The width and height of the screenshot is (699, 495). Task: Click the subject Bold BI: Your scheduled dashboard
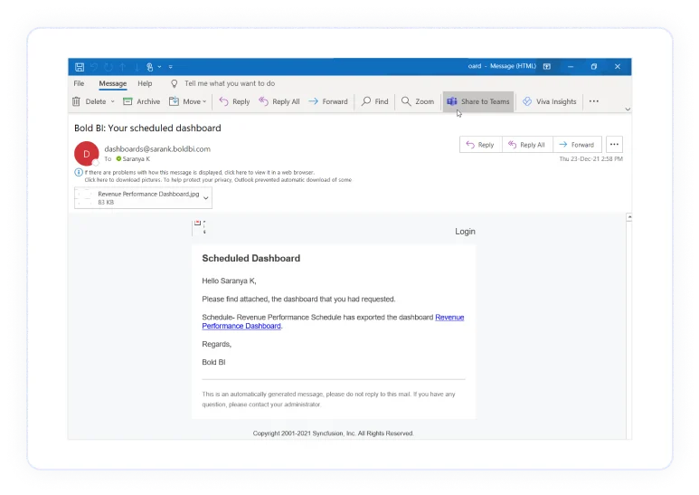click(x=147, y=128)
